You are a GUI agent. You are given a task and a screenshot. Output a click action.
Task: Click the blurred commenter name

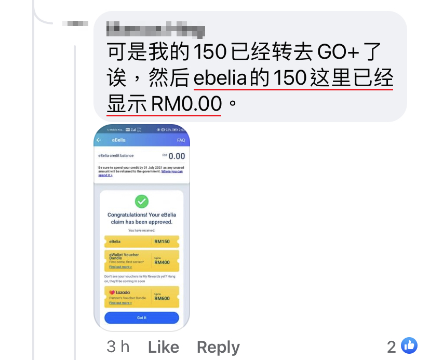coord(155,29)
